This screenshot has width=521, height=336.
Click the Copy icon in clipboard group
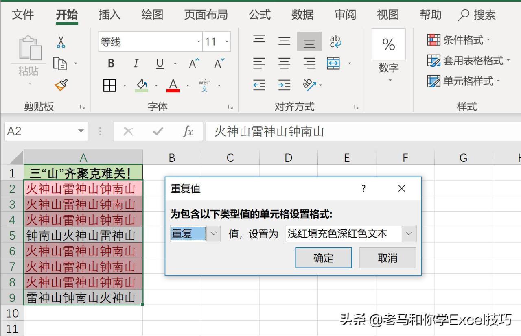[60, 63]
